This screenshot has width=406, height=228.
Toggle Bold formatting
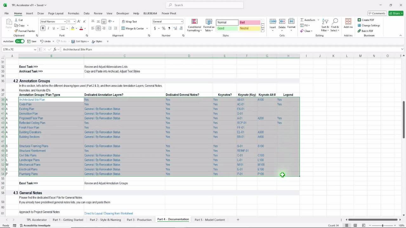(43, 28)
